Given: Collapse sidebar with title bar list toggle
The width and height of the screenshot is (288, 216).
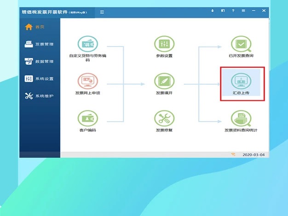Looking at the screenshot, I should pos(102,12).
